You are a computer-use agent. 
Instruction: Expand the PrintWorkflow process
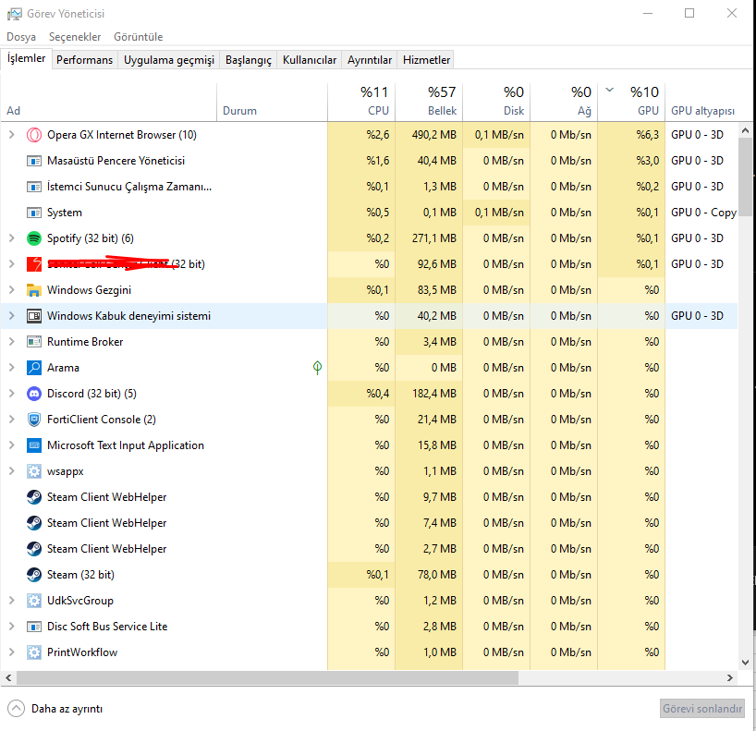(12, 652)
